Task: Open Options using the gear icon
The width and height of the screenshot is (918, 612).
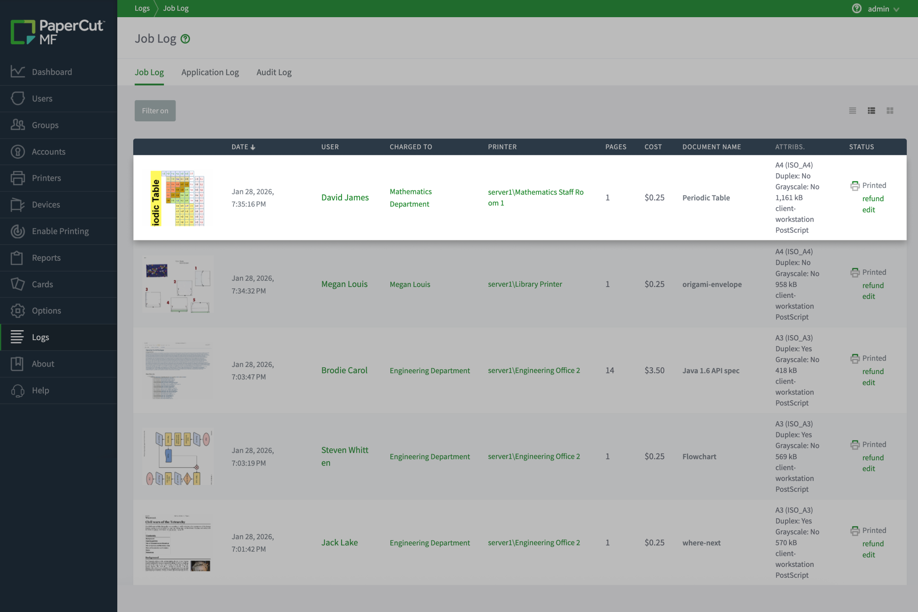Action: (x=18, y=311)
